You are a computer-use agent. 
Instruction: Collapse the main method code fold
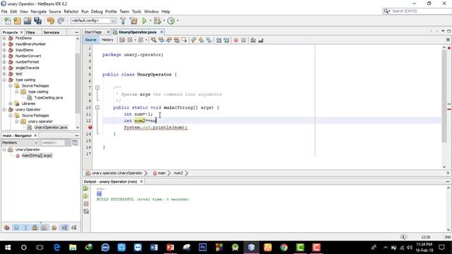[x=97, y=107]
